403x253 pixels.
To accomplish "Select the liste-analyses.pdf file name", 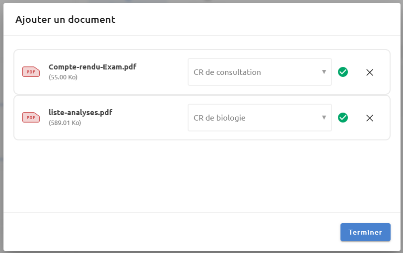I will tap(80, 112).
